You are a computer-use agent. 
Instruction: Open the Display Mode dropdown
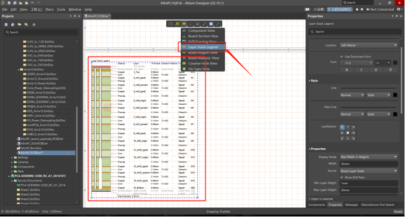368,157
